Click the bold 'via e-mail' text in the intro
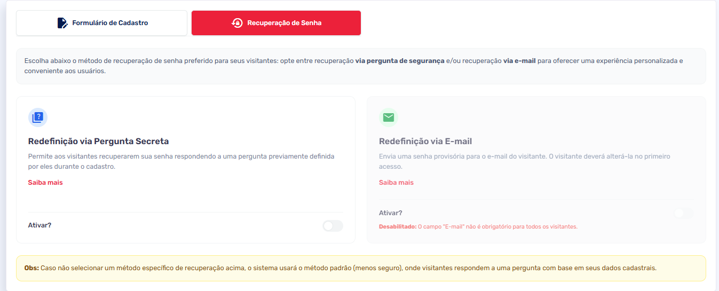719x291 pixels. [519, 61]
